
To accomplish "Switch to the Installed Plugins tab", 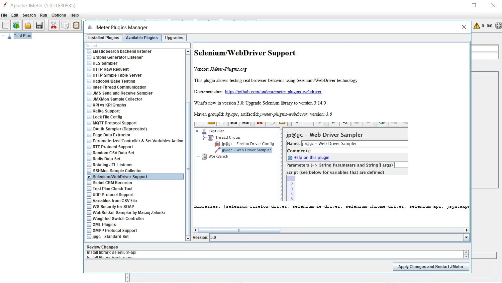I will pos(103,38).
